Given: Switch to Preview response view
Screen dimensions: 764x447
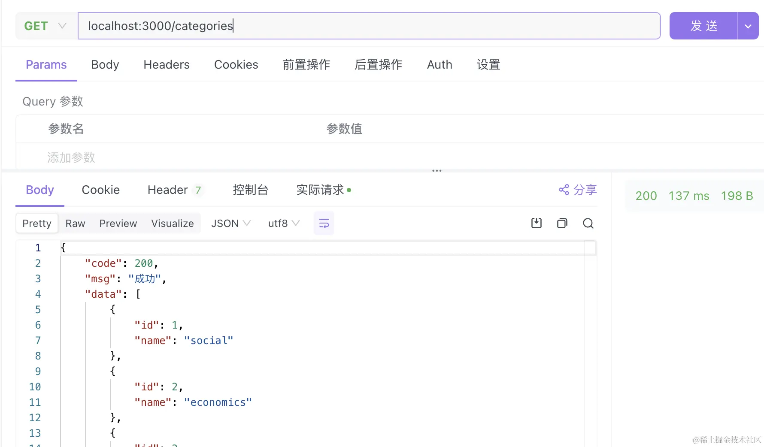Looking at the screenshot, I should coord(118,223).
